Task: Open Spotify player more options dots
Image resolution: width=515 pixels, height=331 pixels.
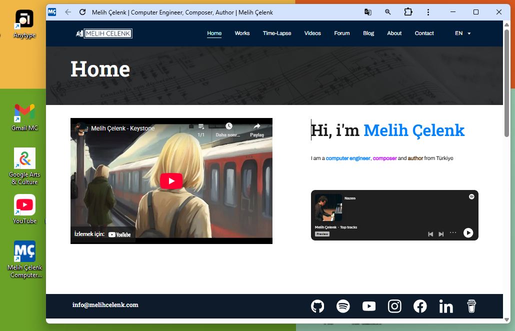Action: [453, 232]
